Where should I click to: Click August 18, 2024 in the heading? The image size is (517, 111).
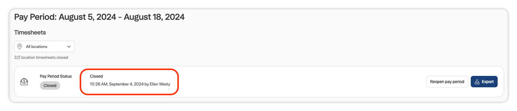154,17
